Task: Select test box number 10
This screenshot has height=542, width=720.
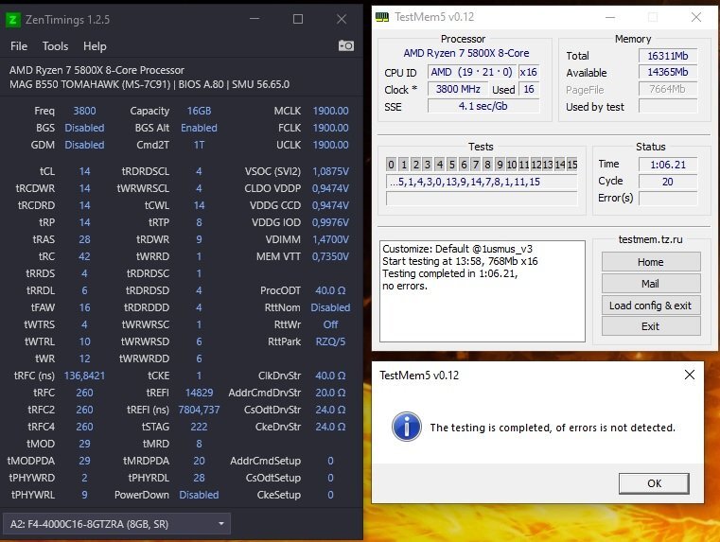Action: click(512, 165)
